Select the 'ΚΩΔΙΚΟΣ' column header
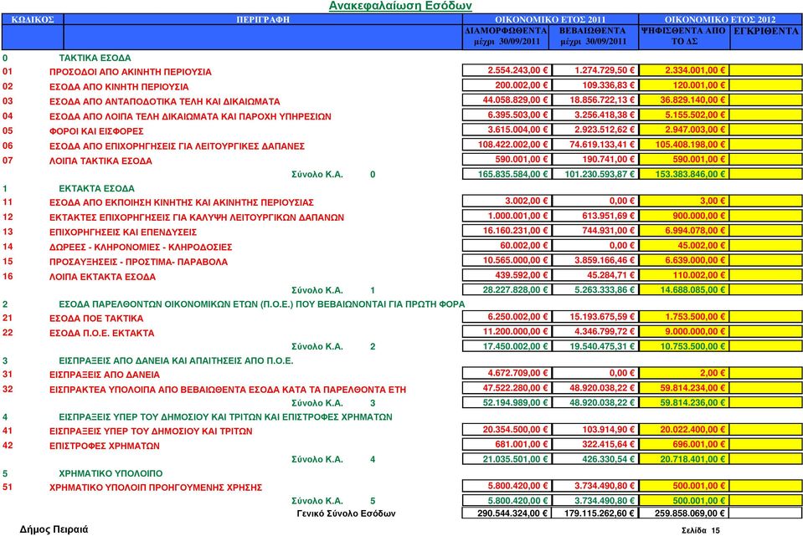The width and height of the screenshot is (803, 536). tap(33, 19)
